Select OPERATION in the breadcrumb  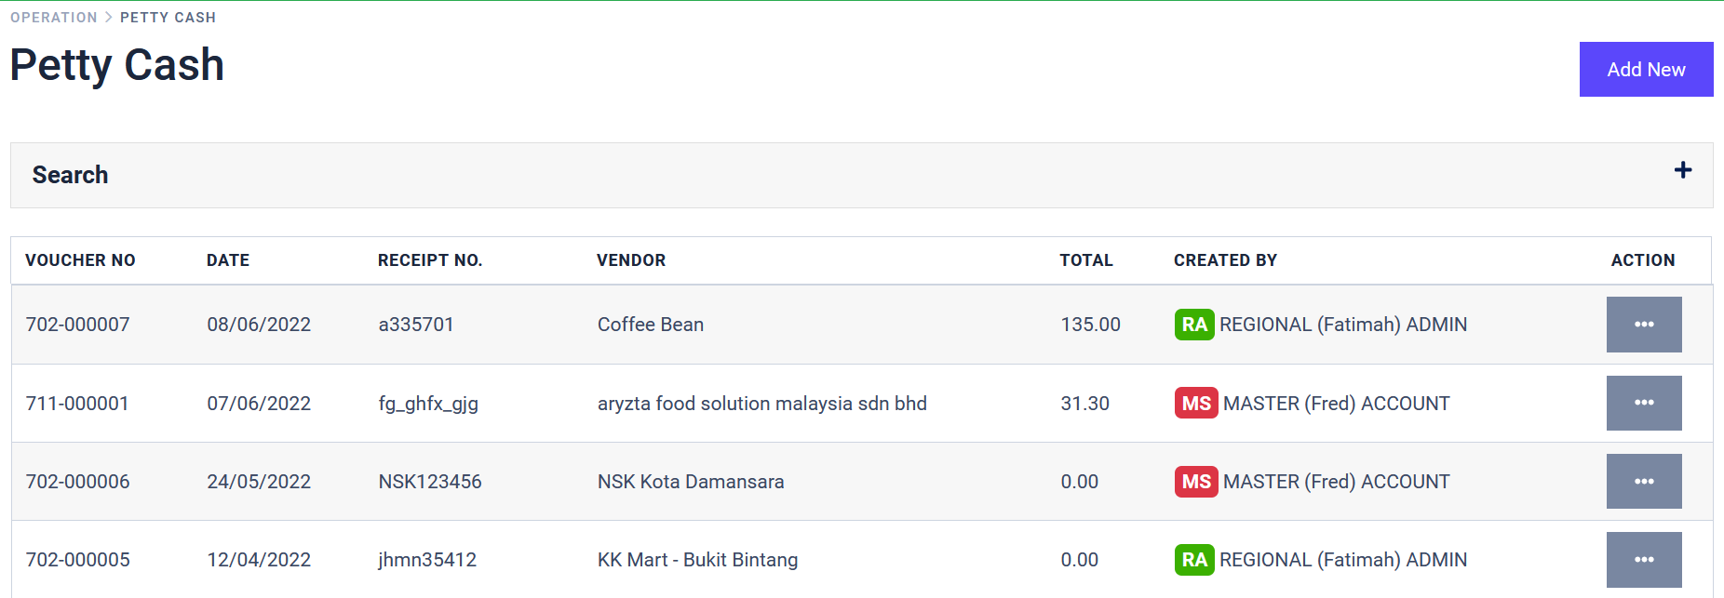click(x=53, y=17)
